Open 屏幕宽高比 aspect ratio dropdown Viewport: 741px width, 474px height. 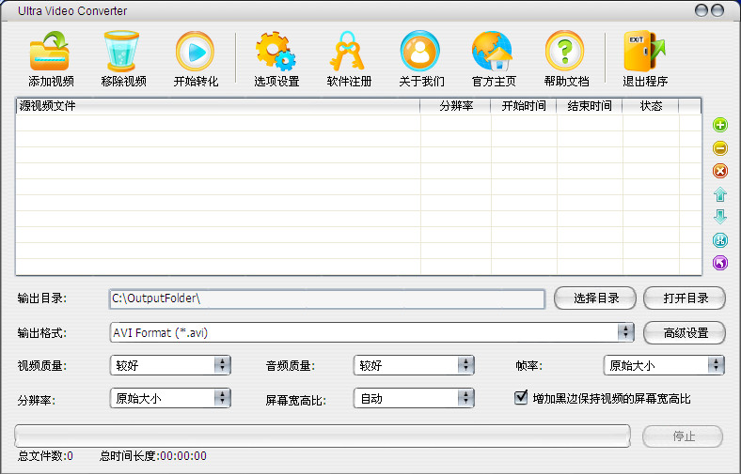pyautogui.click(x=414, y=398)
